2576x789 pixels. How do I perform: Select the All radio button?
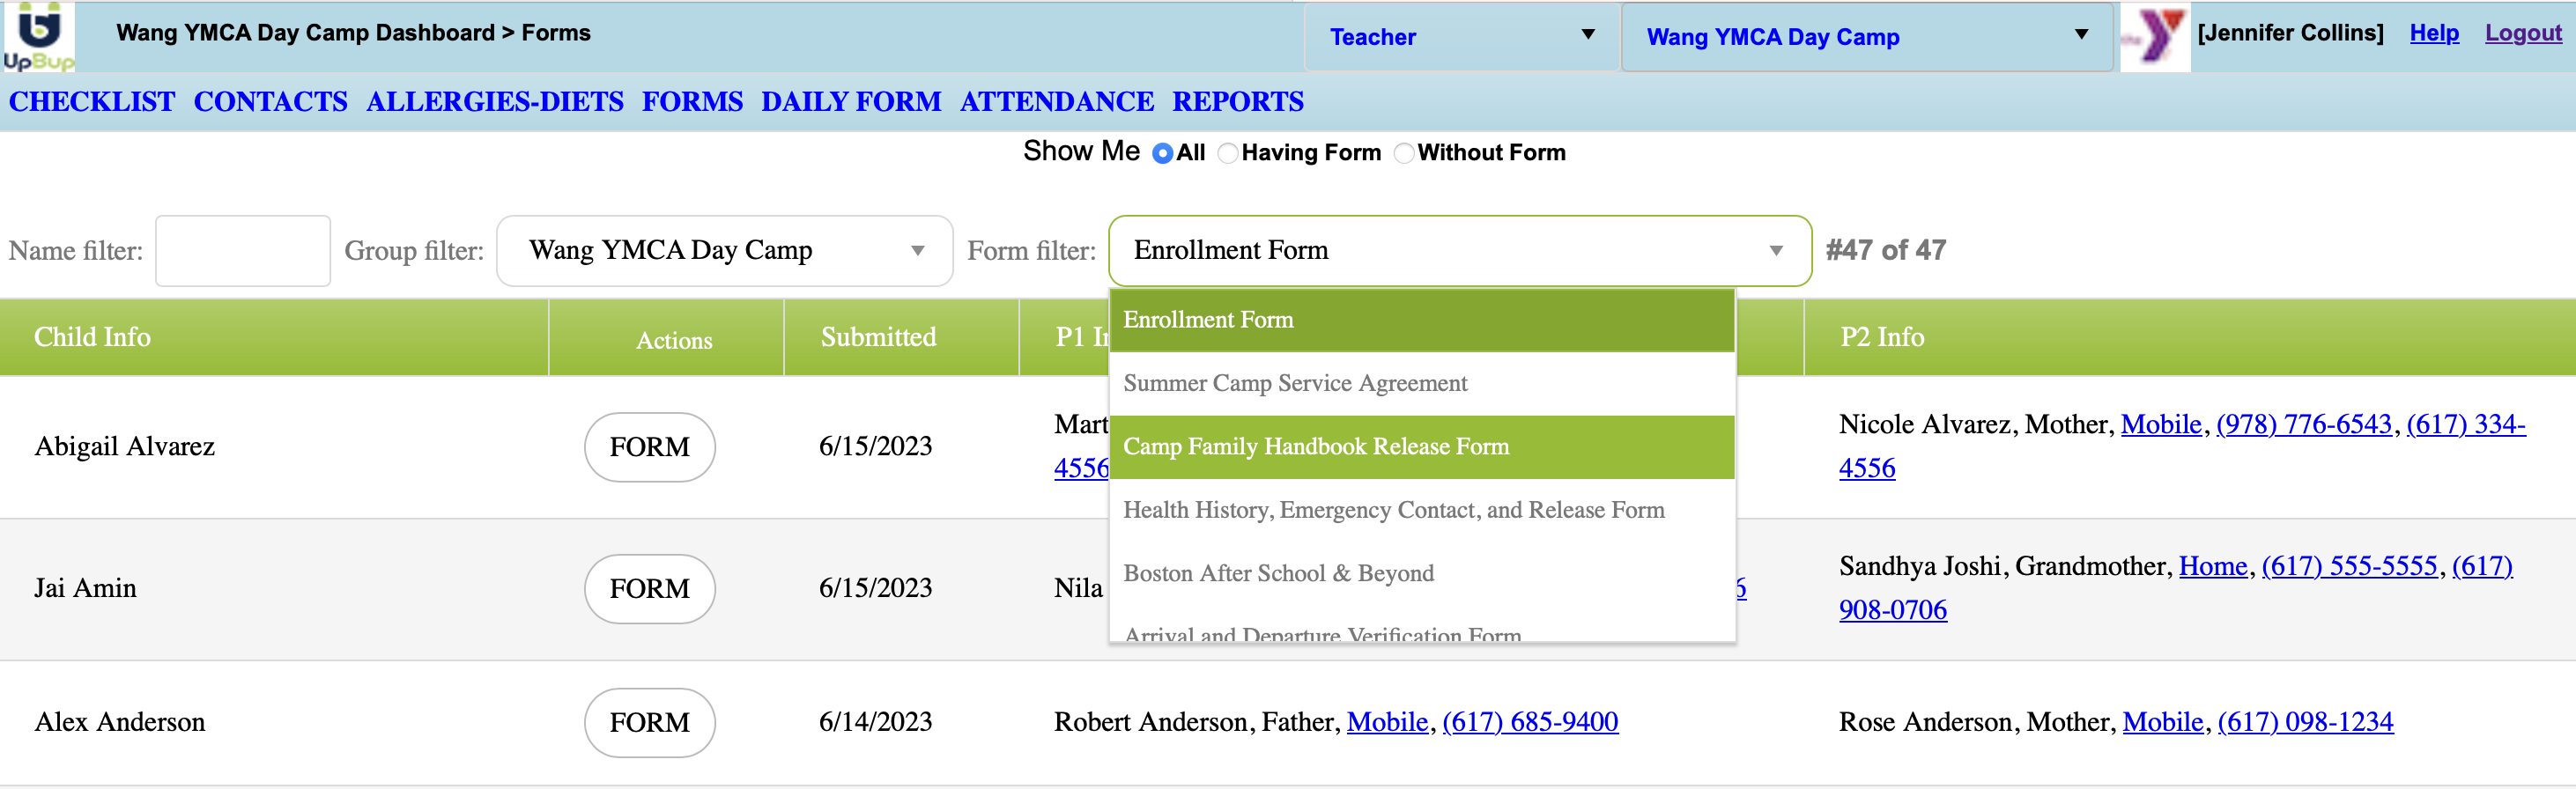tap(1162, 153)
